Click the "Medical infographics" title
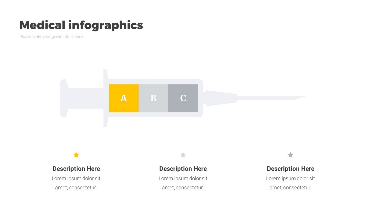Screen dimensions: 366x206 (81, 25)
